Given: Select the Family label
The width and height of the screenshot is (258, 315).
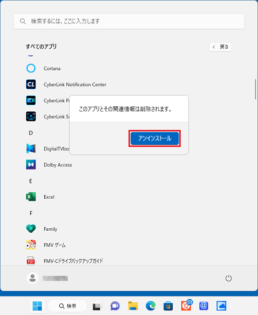Looking at the screenshot, I should pyautogui.click(x=51, y=229).
